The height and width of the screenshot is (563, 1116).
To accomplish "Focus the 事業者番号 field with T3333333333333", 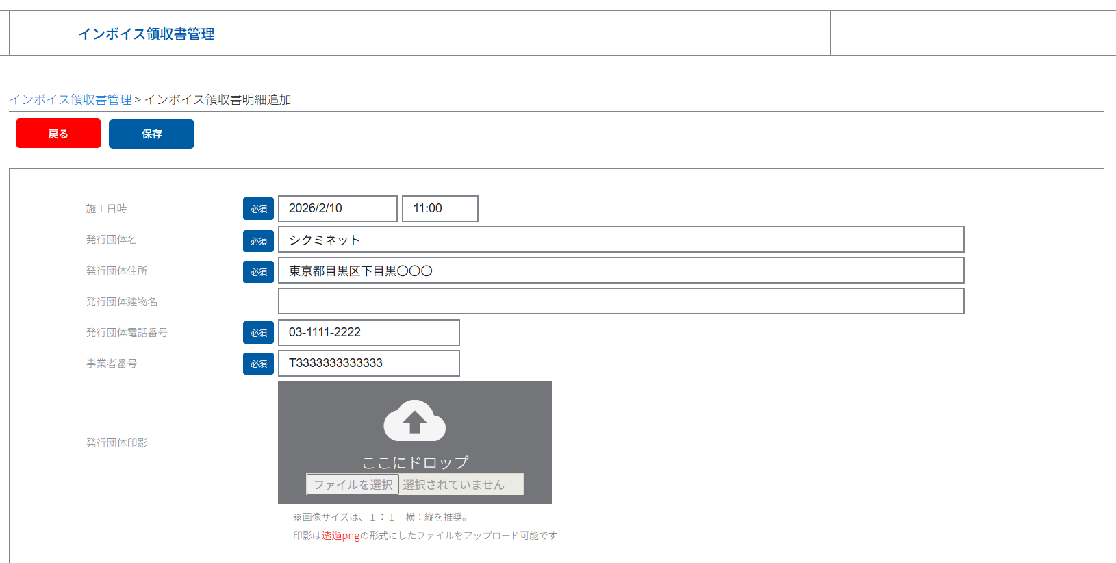I will pyautogui.click(x=368, y=363).
